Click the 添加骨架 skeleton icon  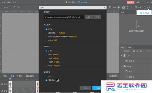(66, 2)
